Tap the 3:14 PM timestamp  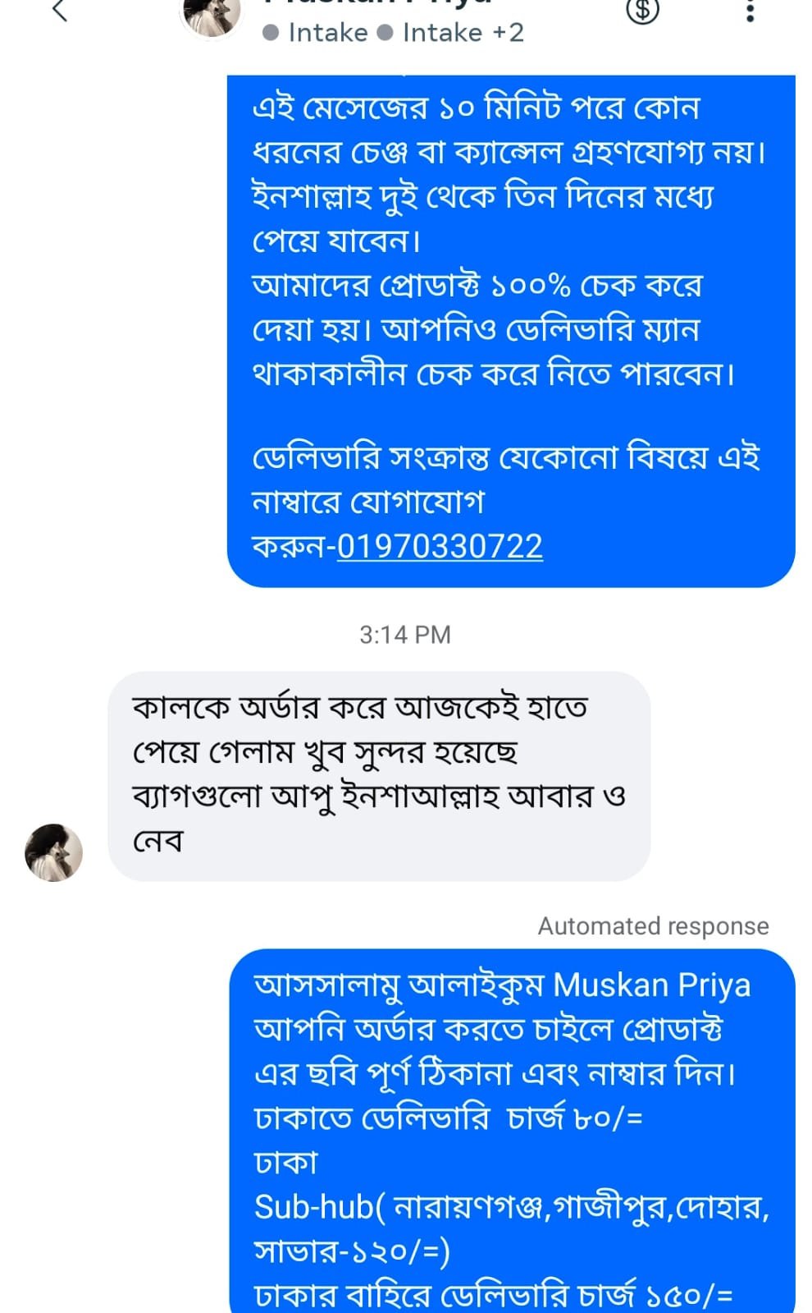pyautogui.click(x=405, y=635)
